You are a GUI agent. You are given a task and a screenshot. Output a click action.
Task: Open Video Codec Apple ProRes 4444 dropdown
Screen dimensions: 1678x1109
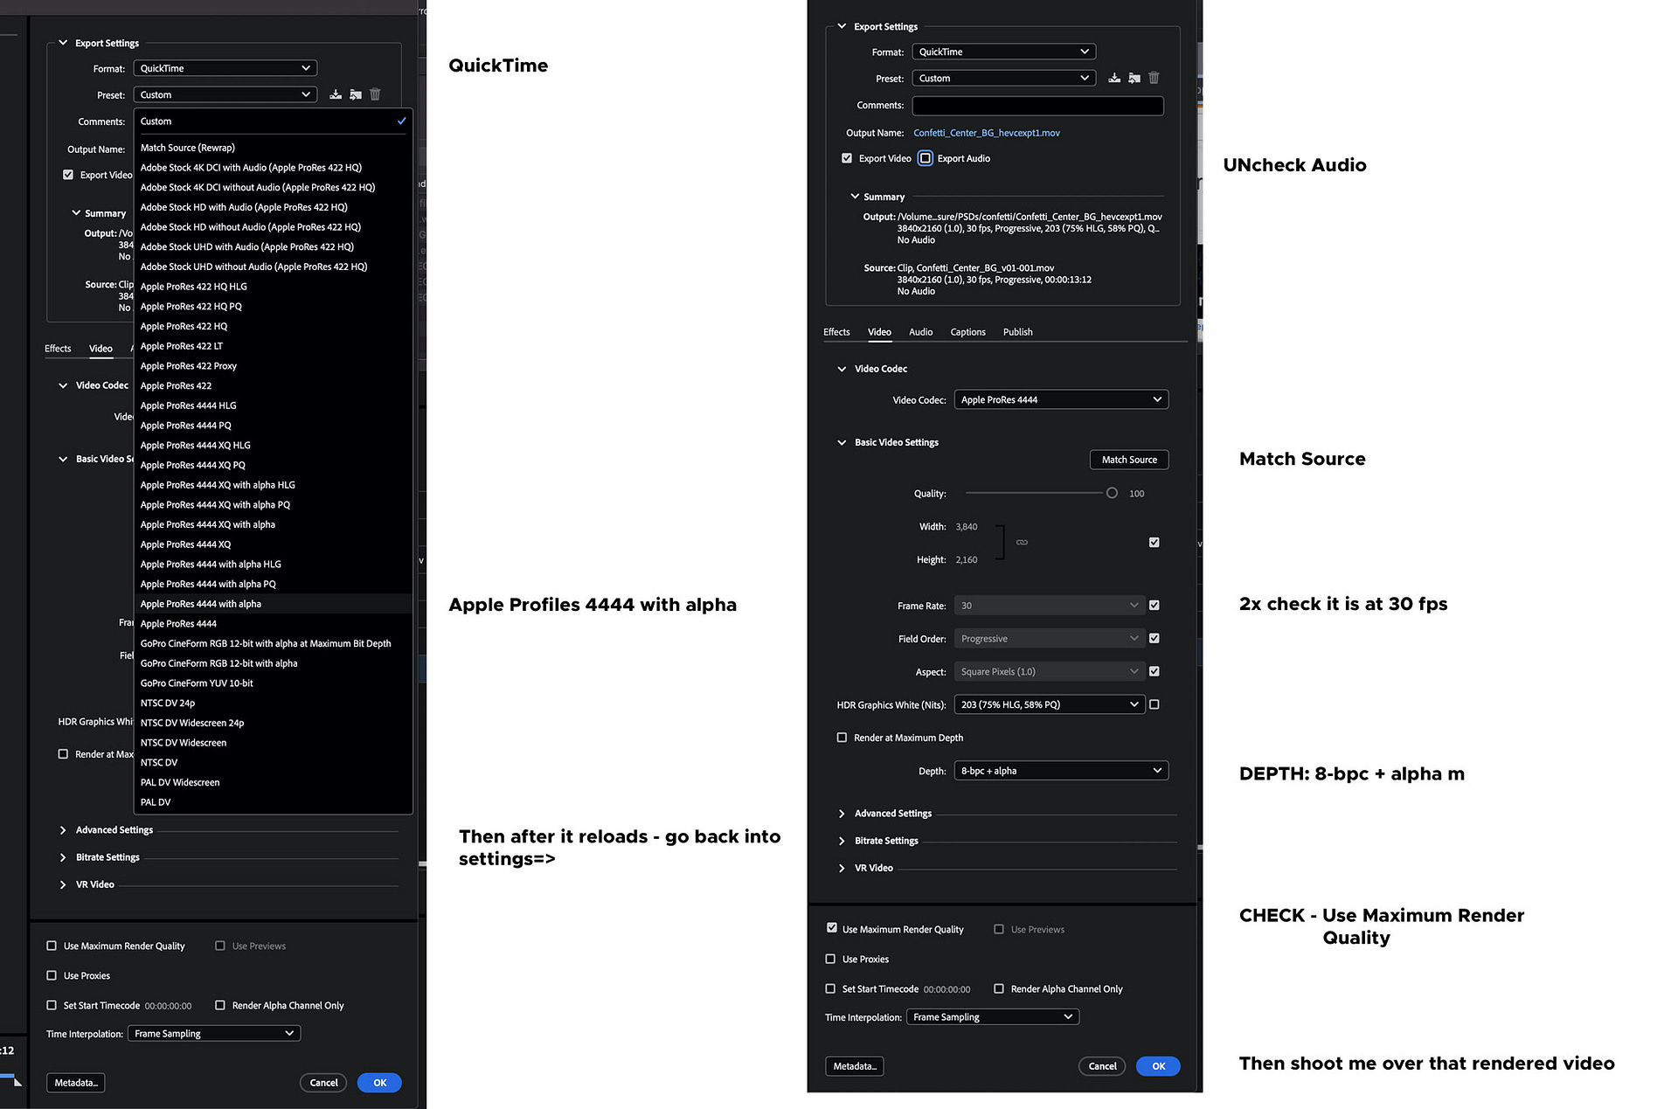(x=1061, y=399)
